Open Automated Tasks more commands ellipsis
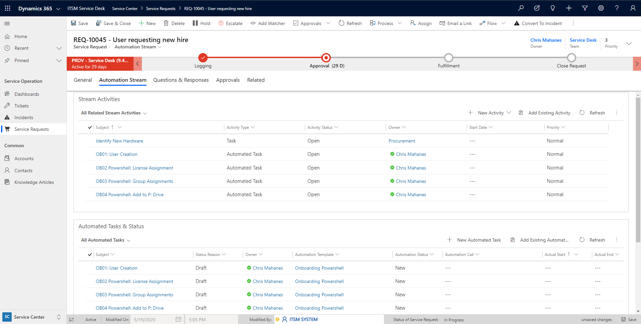 (x=617, y=240)
